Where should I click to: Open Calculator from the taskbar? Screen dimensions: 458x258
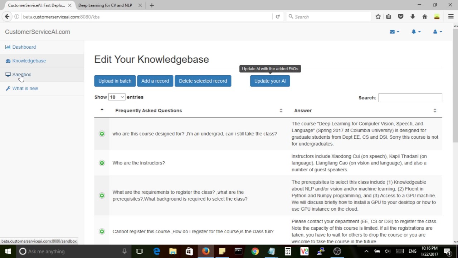[288, 252]
